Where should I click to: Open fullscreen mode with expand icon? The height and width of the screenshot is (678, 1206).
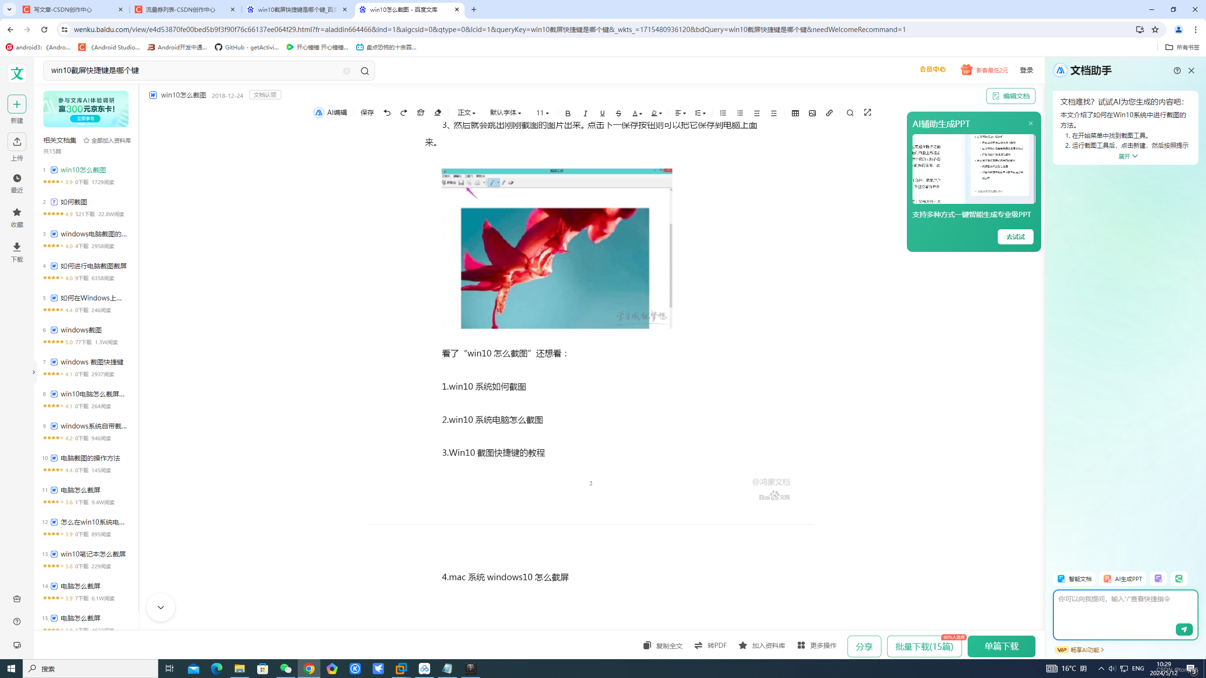pos(867,113)
